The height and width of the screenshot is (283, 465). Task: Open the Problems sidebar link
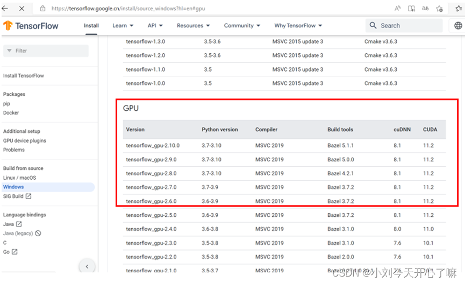point(14,150)
